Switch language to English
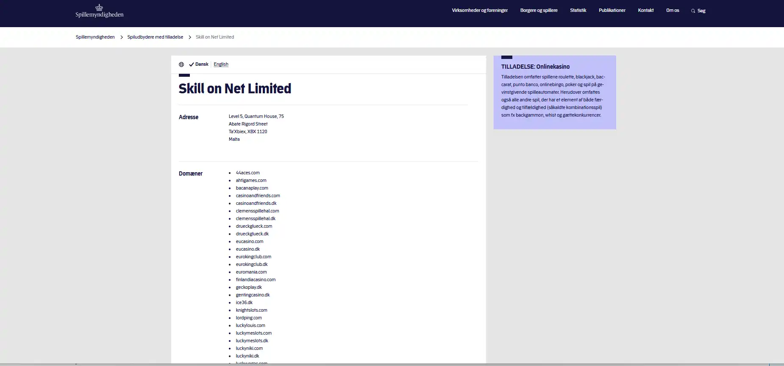Screen dimensions: 784x366 pyautogui.click(x=221, y=64)
